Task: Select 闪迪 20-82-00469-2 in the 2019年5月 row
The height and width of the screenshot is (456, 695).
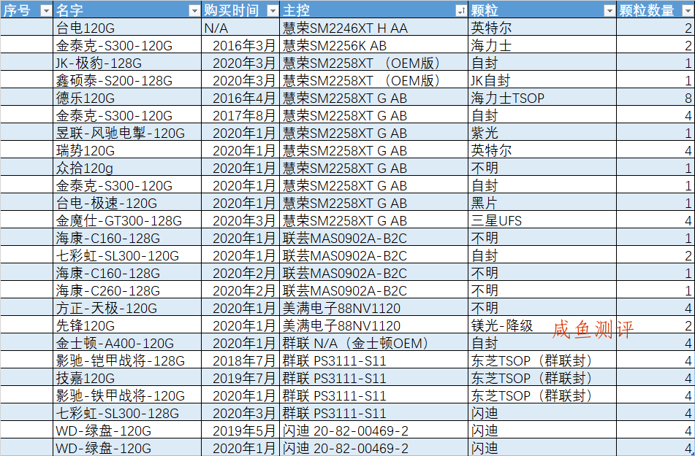Action: (x=373, y=430)
